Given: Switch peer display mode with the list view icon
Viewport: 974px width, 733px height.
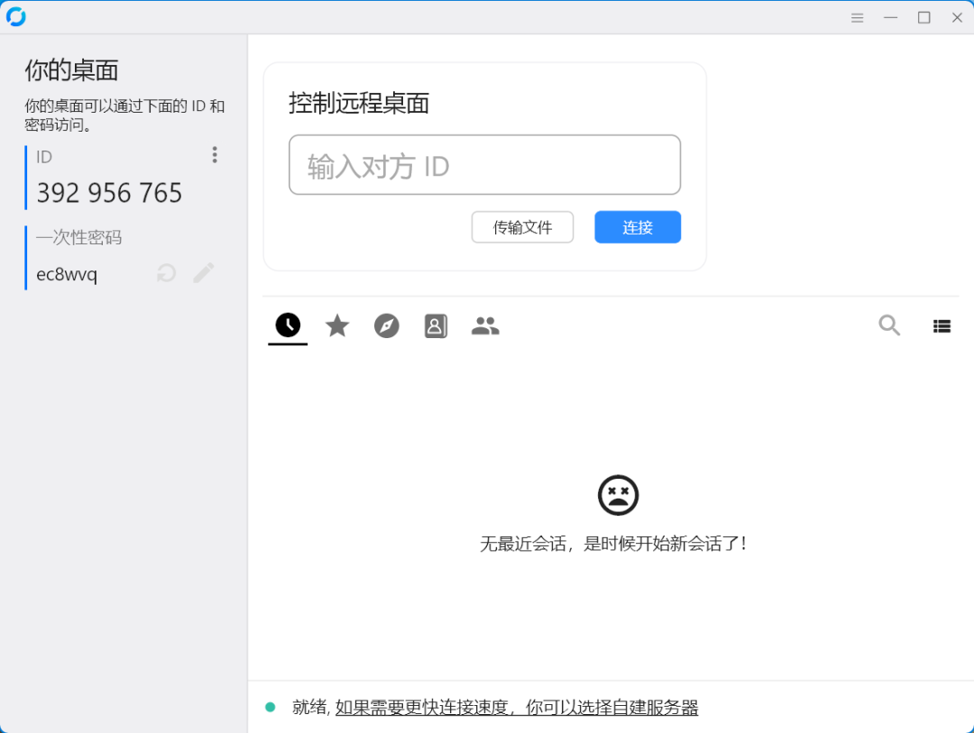Looking at the screenshot, I should point(942,325).
